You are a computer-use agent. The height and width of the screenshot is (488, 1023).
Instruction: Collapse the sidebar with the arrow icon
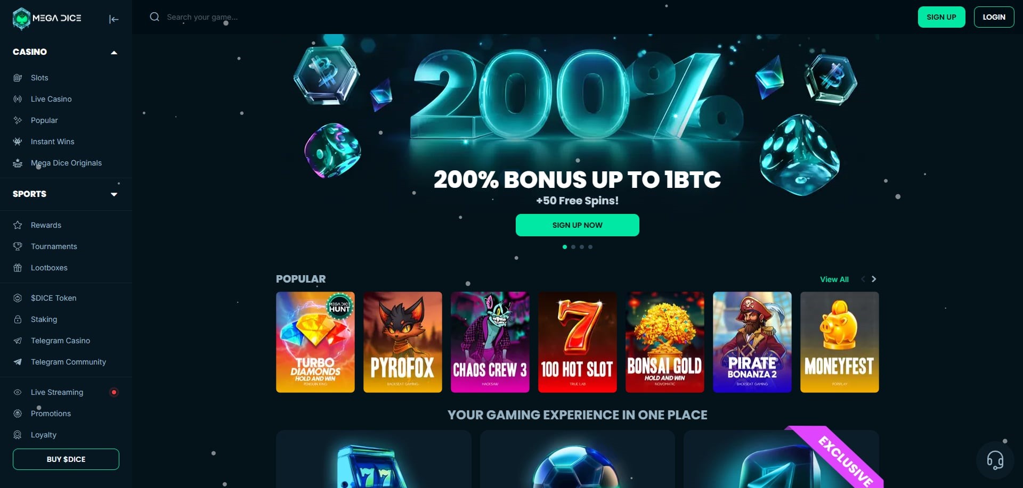click(113, 19)
